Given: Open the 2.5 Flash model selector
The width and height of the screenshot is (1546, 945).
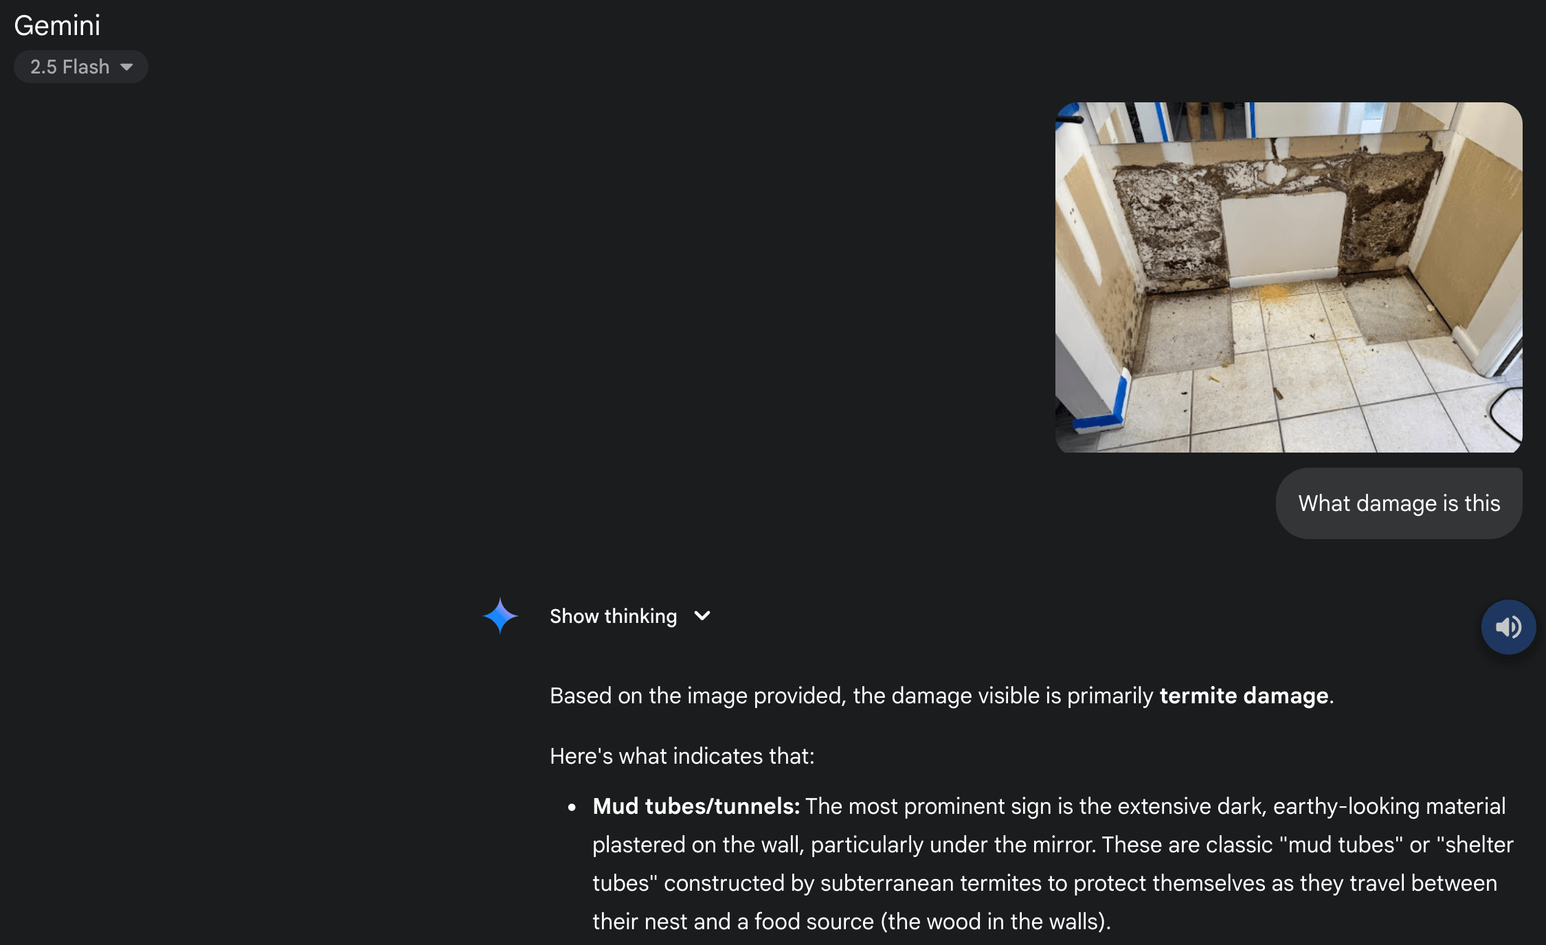Looking at the screenshot, I should [x=81, y=67].
